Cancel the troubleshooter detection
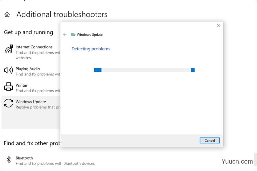Screen dimensions: 257x171 [x=209, y=141]
